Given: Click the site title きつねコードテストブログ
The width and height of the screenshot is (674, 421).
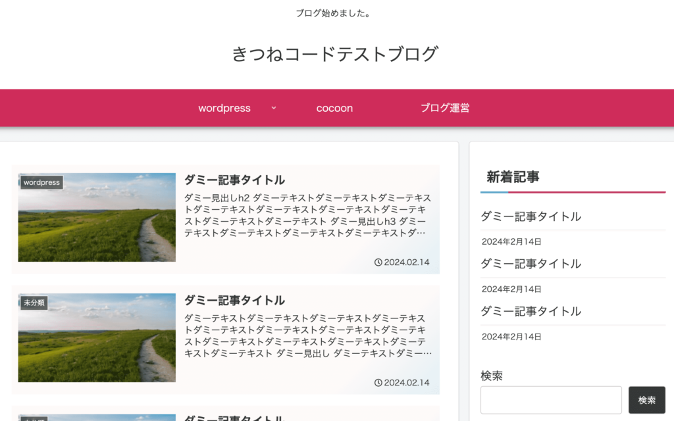Looking at the screenshot, I should [335, 54].
